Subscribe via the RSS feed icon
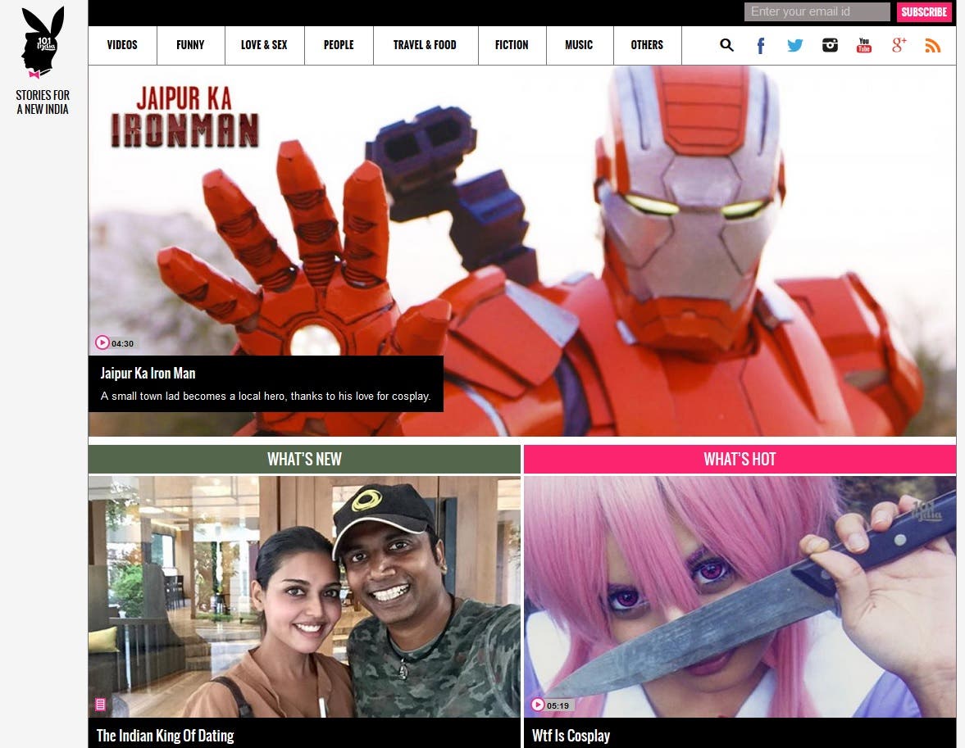This screenshot has width=965, height=748. [x=933, y=45]
